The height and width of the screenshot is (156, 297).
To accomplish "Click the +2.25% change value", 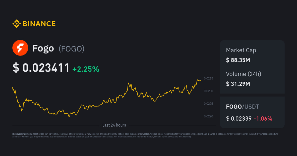I will [86, 69].
